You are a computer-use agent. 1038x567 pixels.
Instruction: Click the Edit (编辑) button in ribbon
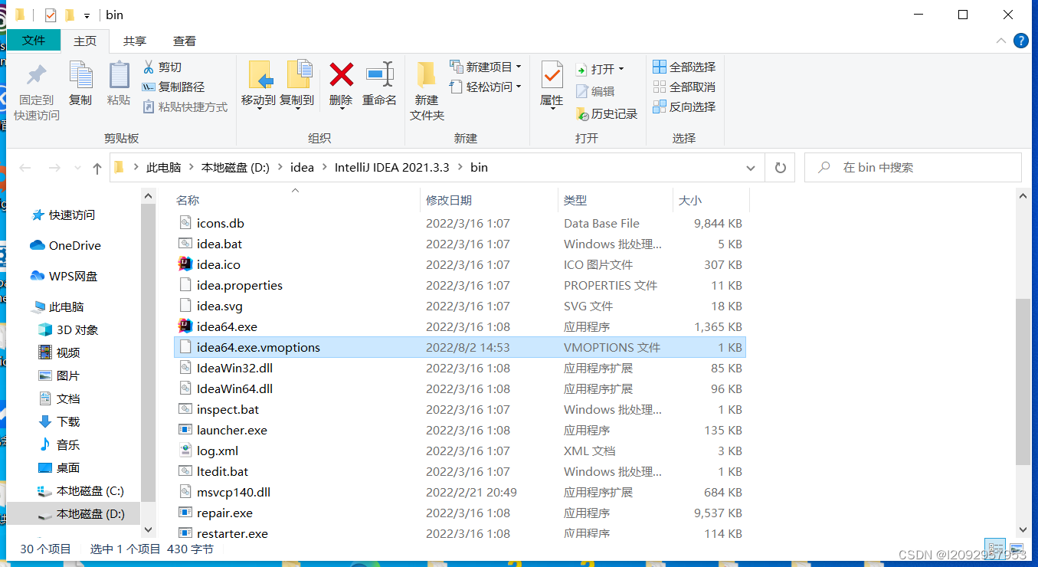pyautogui.click(x=595, y=91)
